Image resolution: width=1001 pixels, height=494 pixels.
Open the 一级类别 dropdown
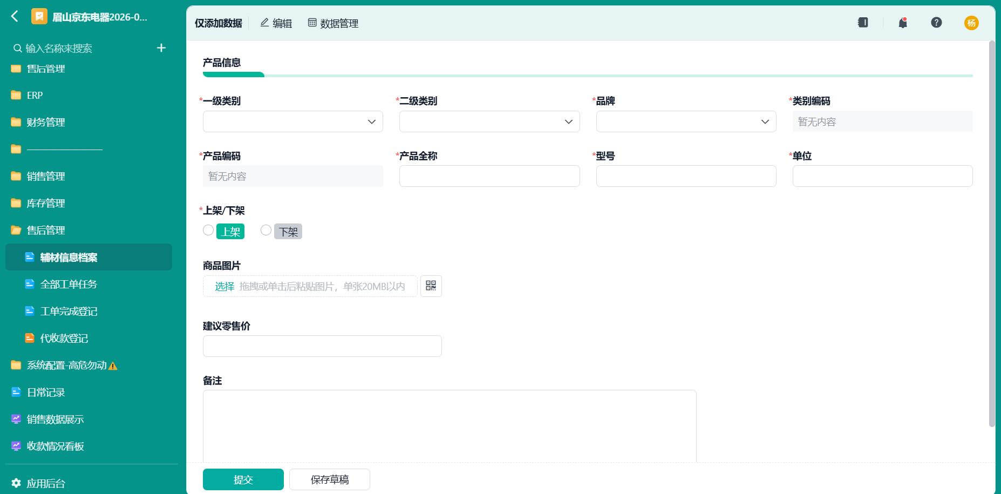[x=293, y=121]
